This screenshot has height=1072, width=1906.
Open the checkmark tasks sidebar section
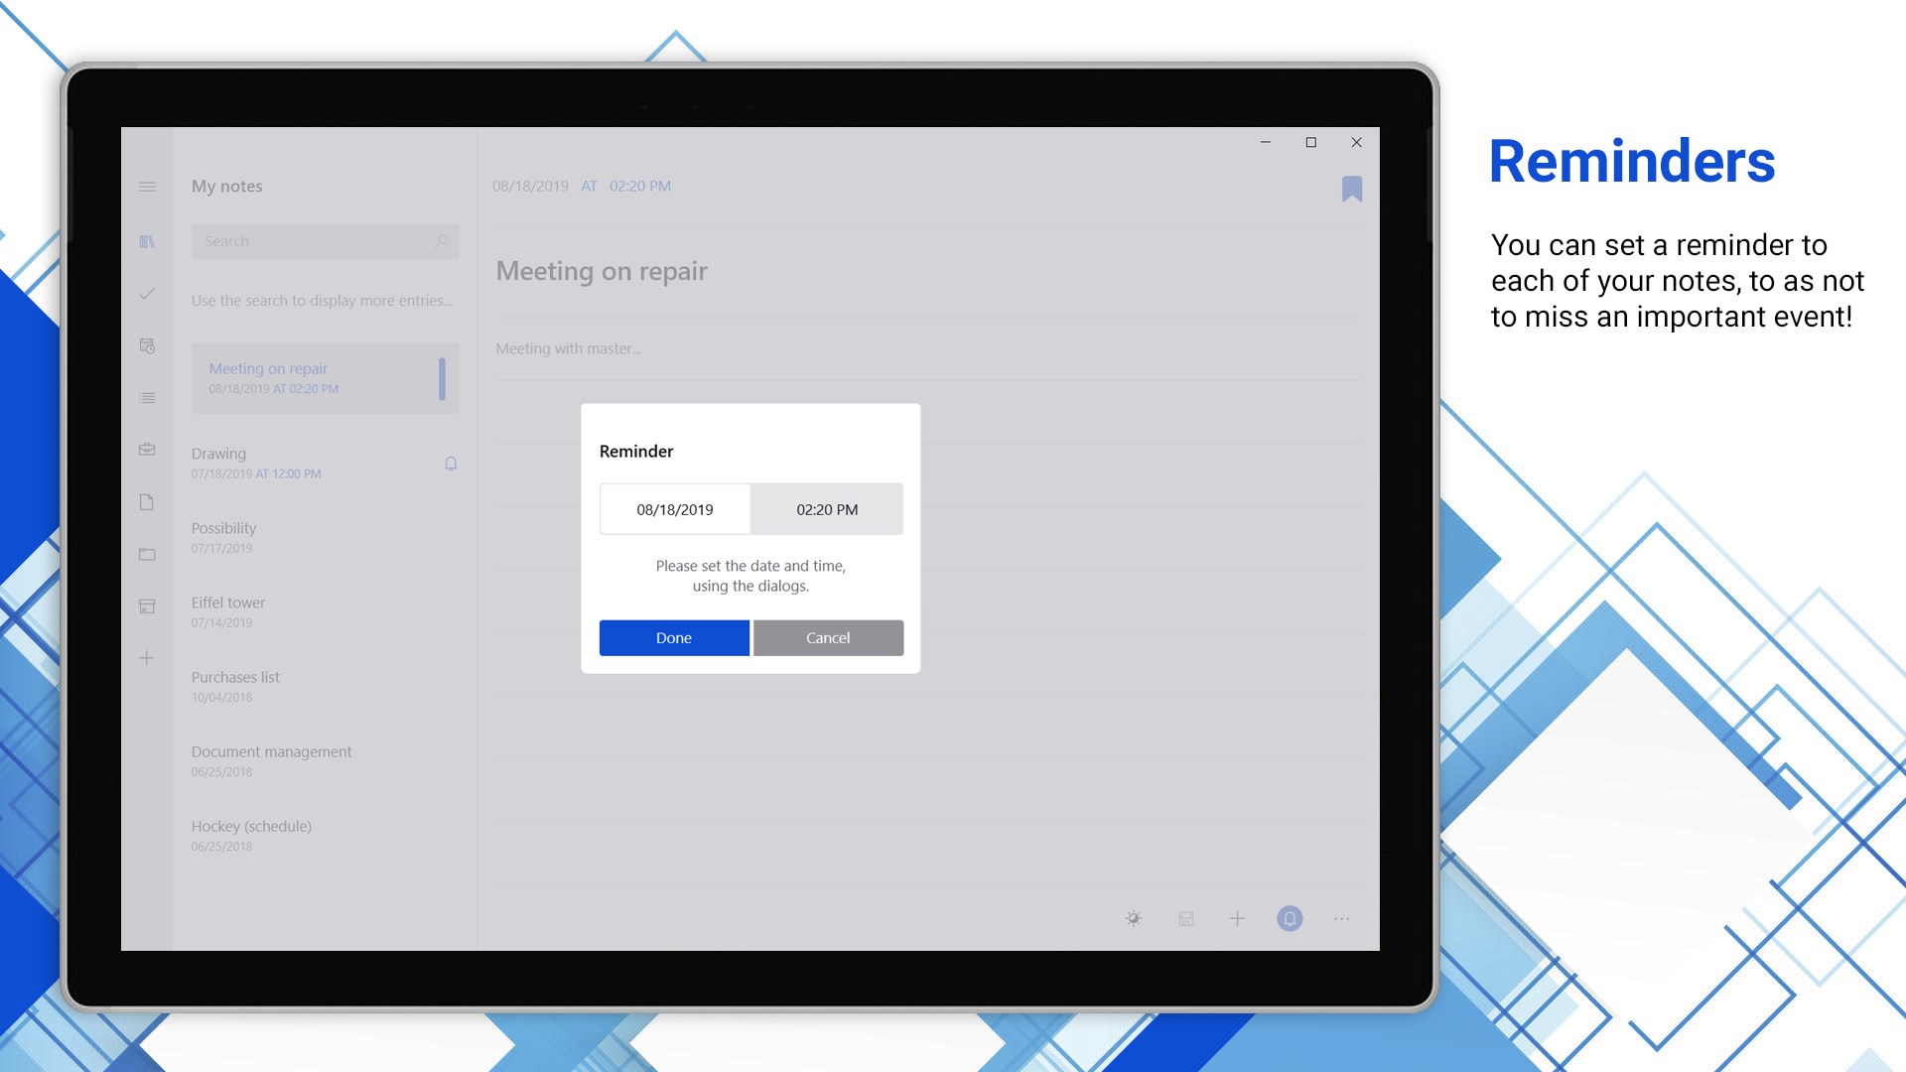point(147,294)
